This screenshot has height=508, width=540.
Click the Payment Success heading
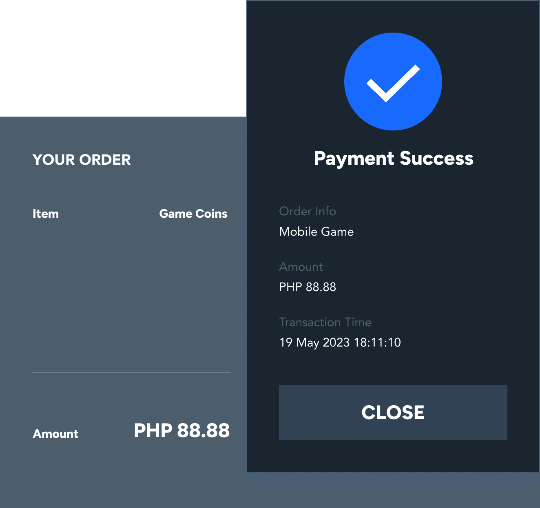tap(393, 159)
